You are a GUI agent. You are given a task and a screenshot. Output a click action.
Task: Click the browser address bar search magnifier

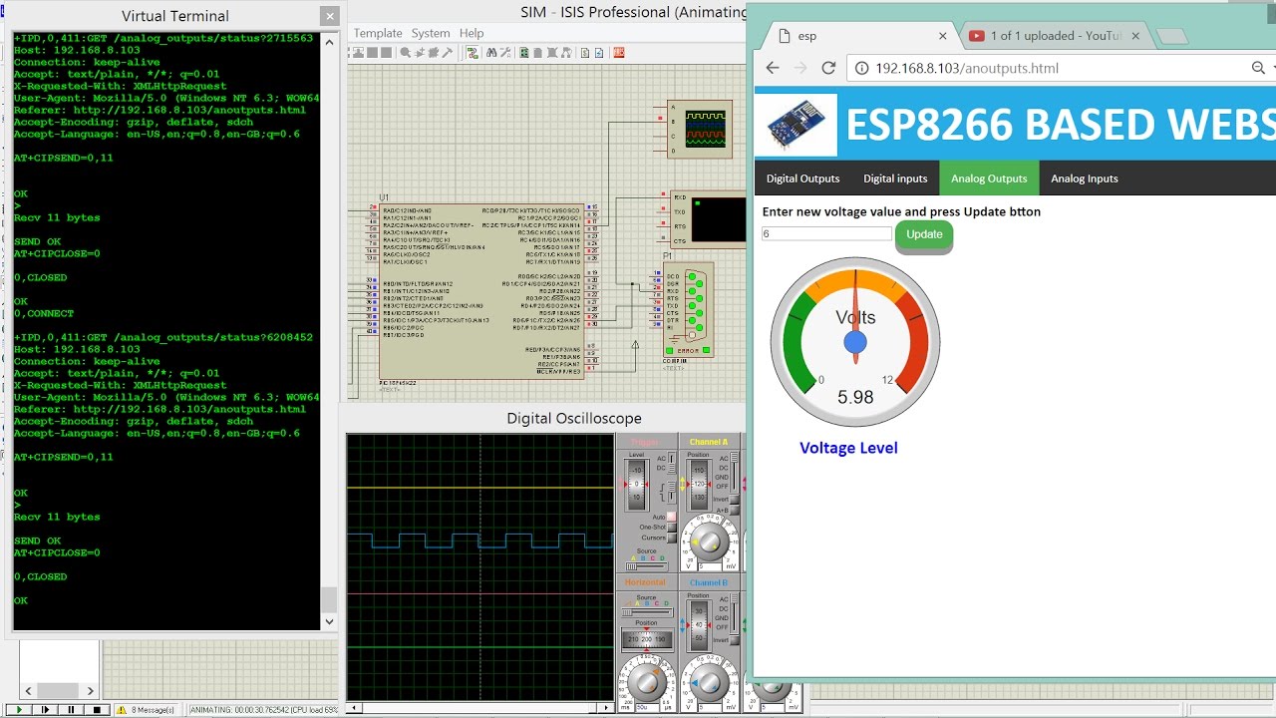pos(1258,68)
